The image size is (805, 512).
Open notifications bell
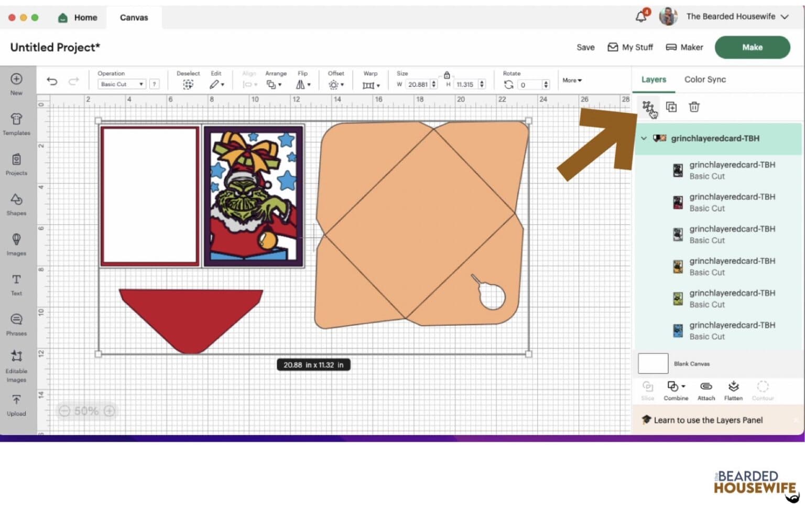pos(640,17)
